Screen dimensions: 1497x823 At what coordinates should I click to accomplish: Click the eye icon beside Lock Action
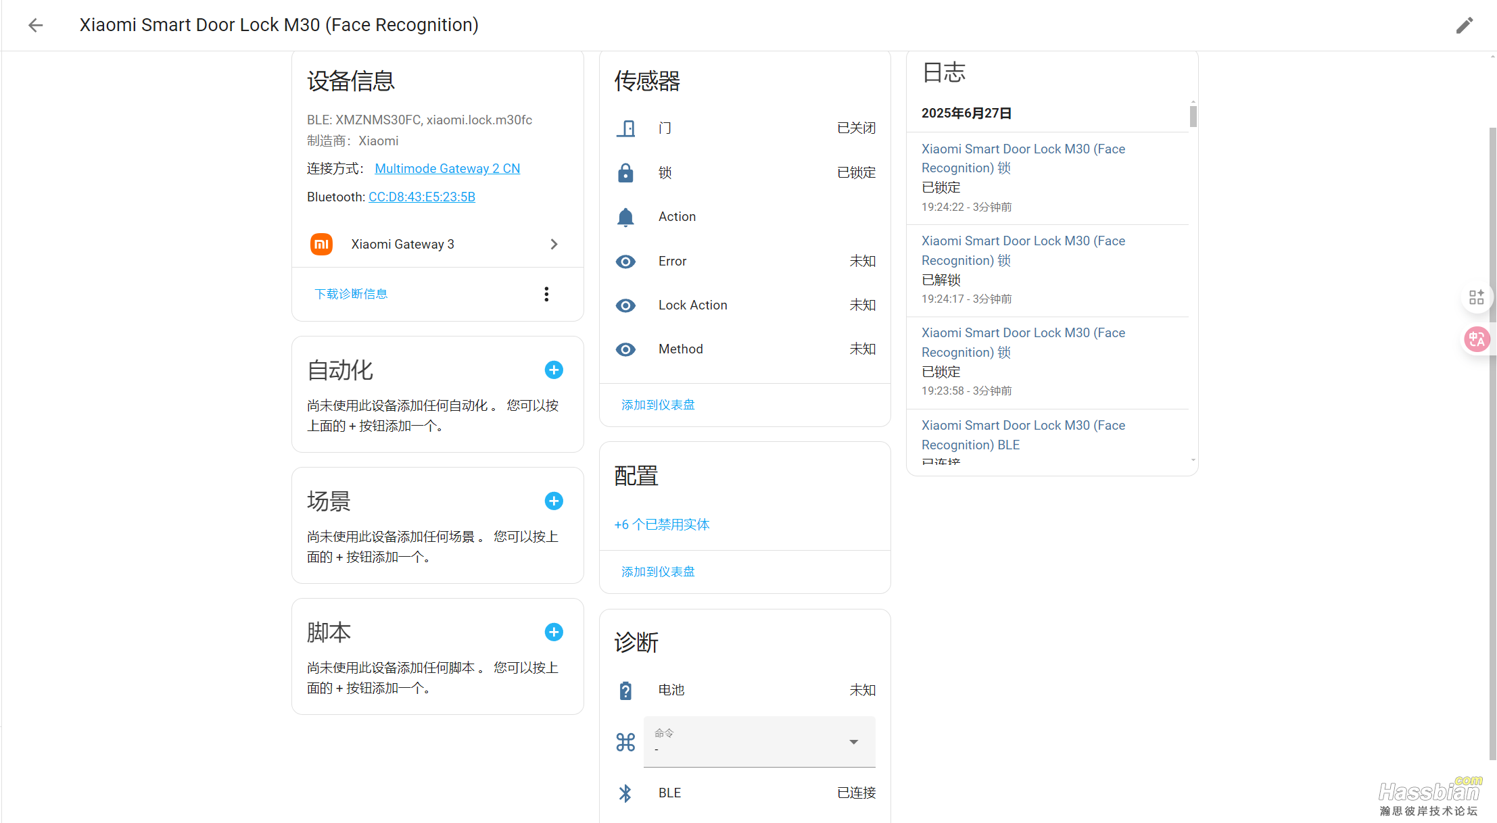pos(625,305)
